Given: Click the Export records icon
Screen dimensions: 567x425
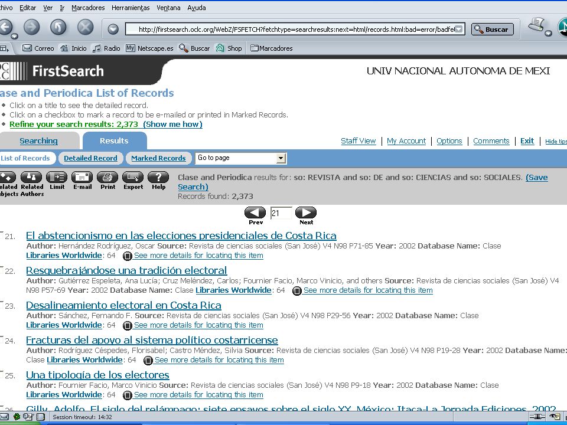Looking at the screenshot, I should [133, 177].
